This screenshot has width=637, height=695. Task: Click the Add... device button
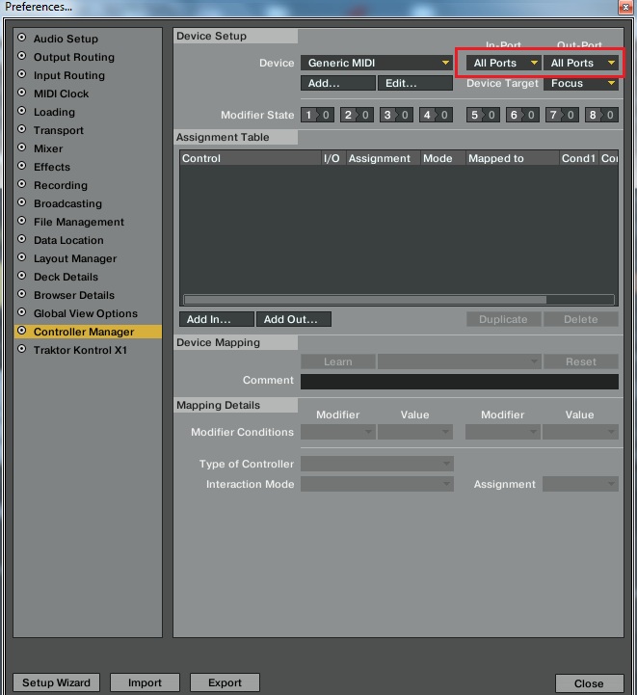pos(338,83)
